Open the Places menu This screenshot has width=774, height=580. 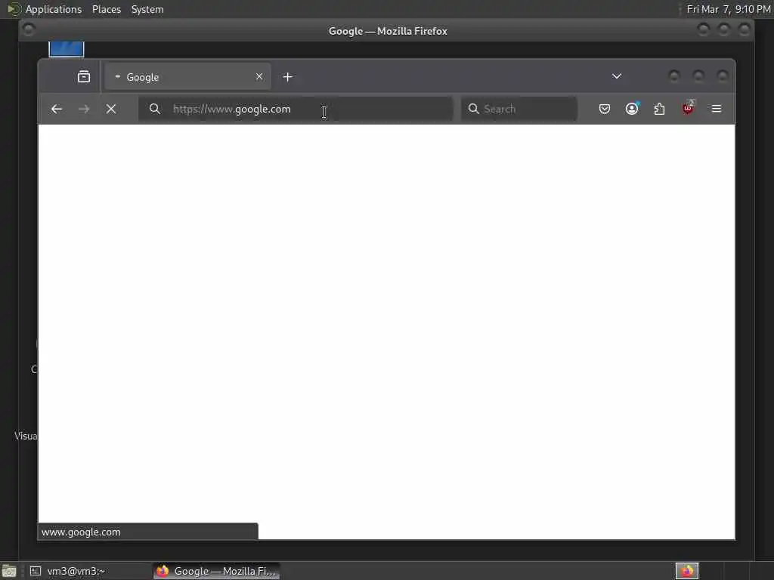(107, 9)
